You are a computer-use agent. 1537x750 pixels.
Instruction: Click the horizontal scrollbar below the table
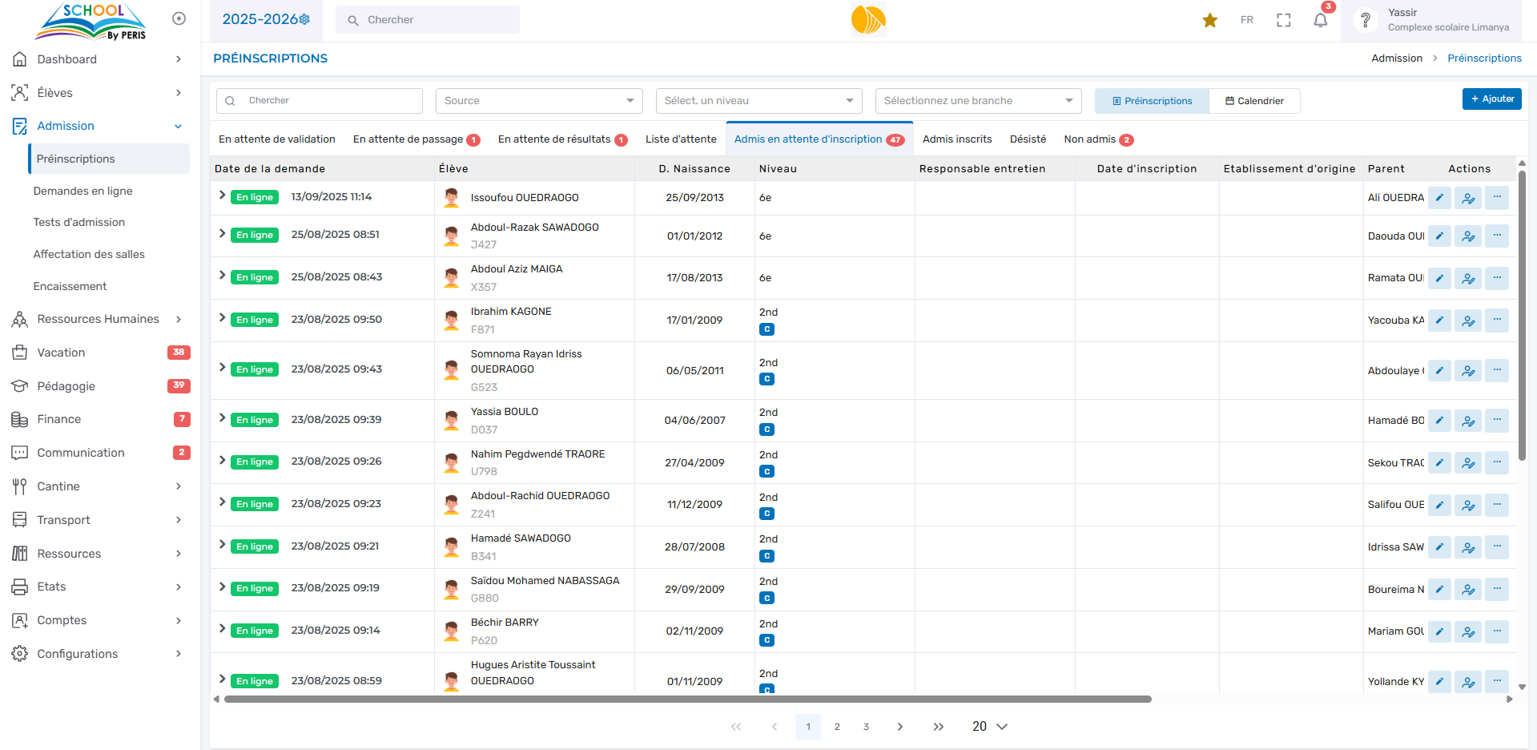tap(687, 700)
